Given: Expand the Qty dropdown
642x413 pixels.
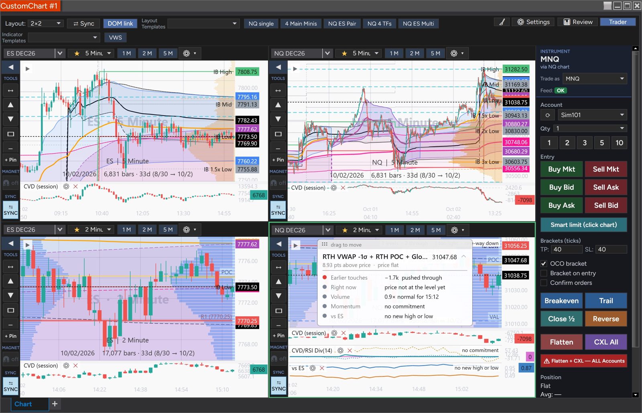Looking at the screenshot, I should point(590,128).
